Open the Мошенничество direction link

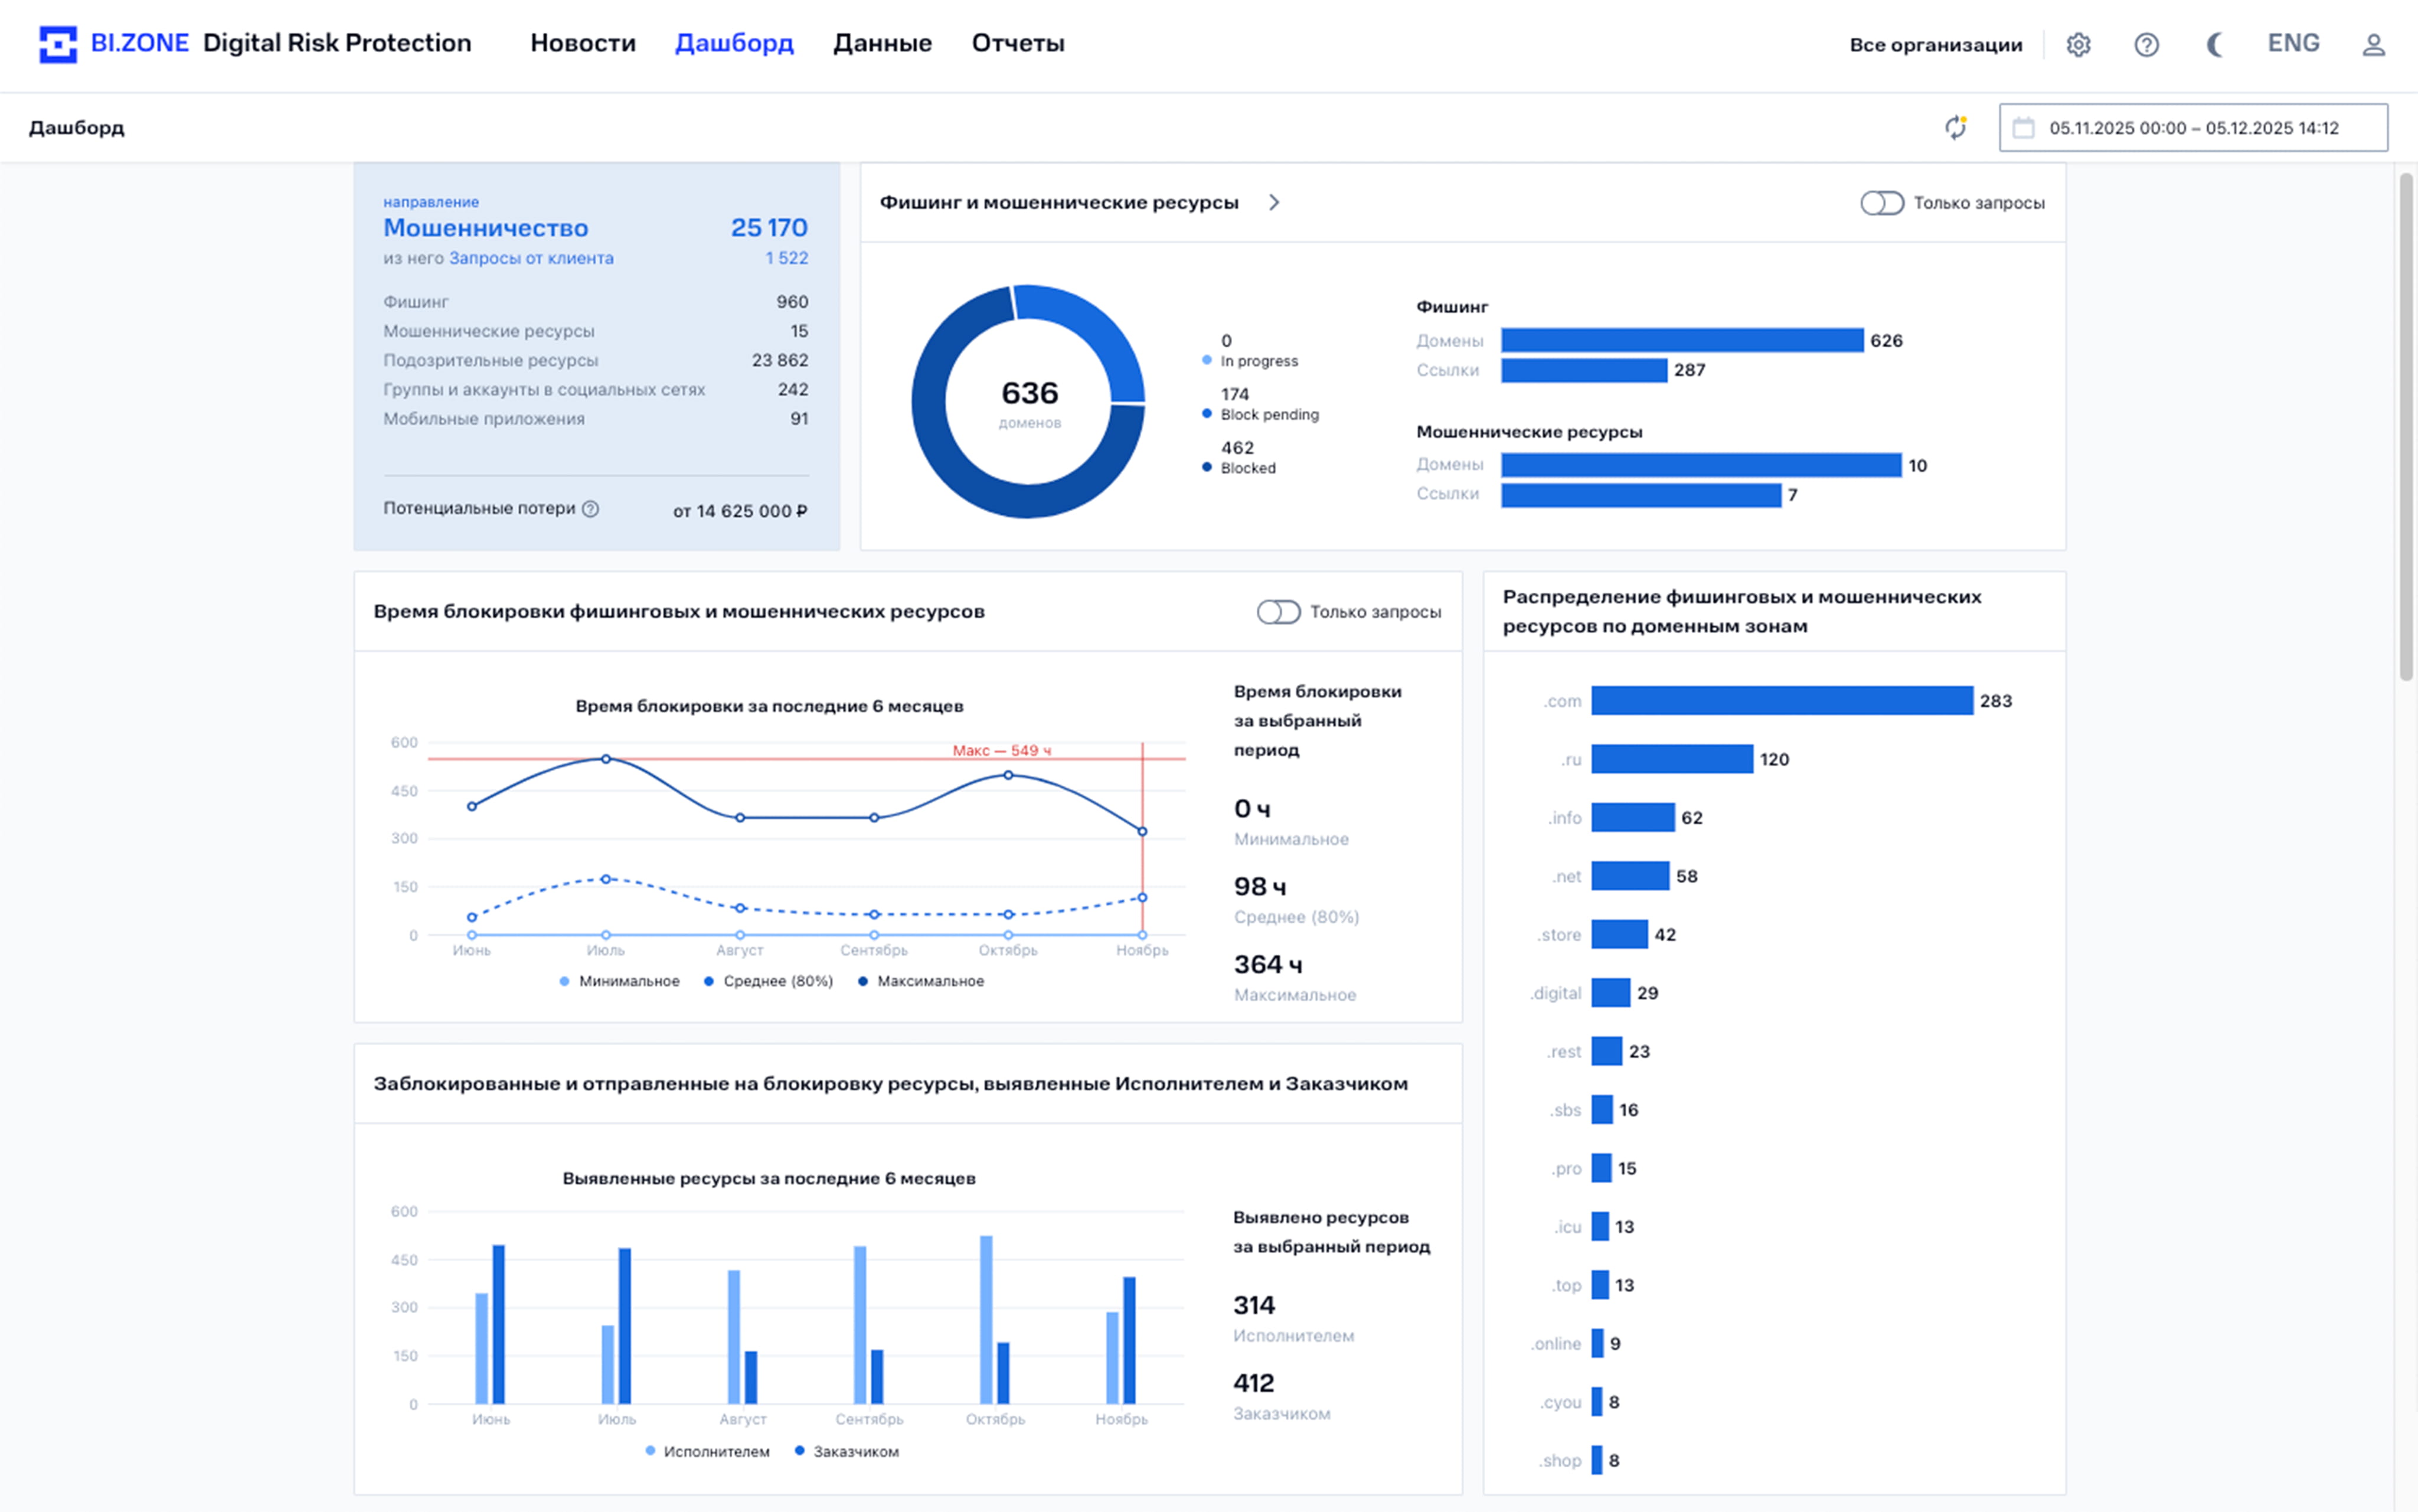pos(486,228)
